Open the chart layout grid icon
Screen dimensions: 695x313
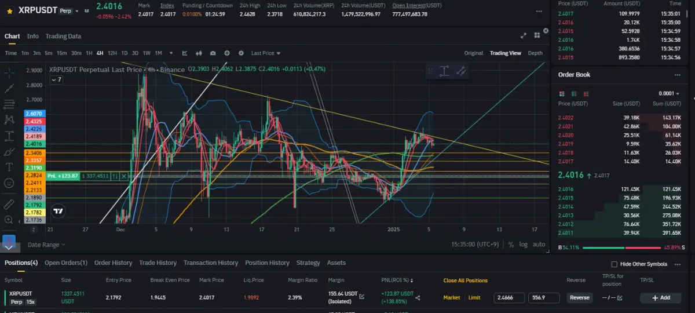point(537,35)
